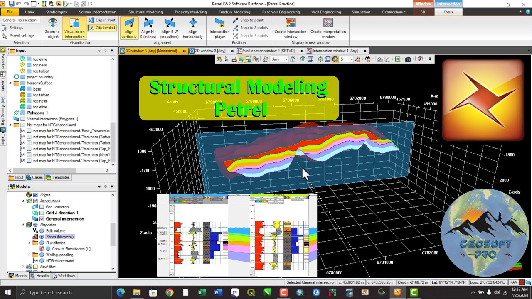
Task: Collapse the horizonsSurface folder
Action: tap(10, 83)
